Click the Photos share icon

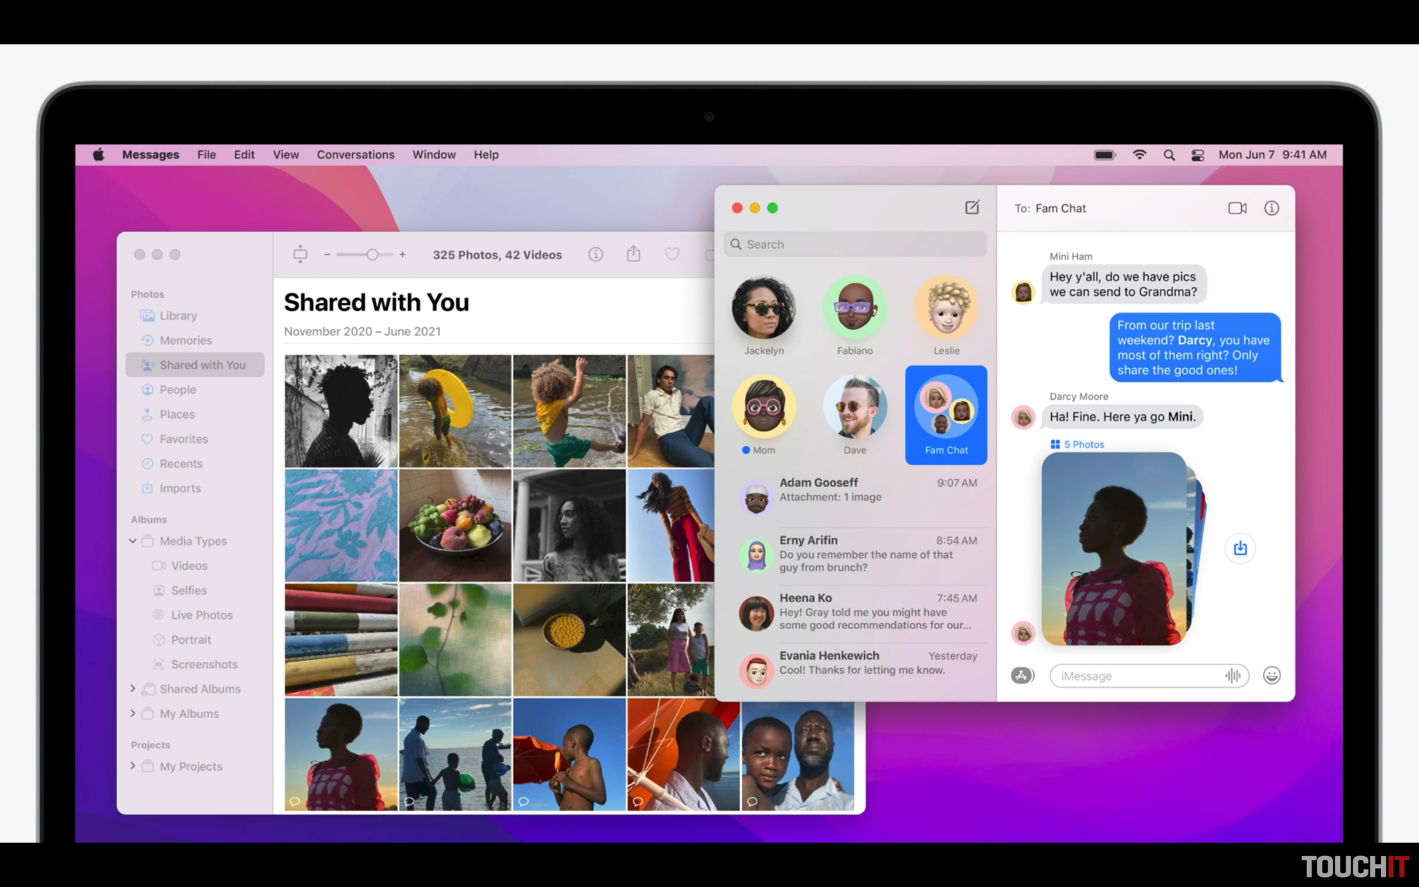pos(633,254)
